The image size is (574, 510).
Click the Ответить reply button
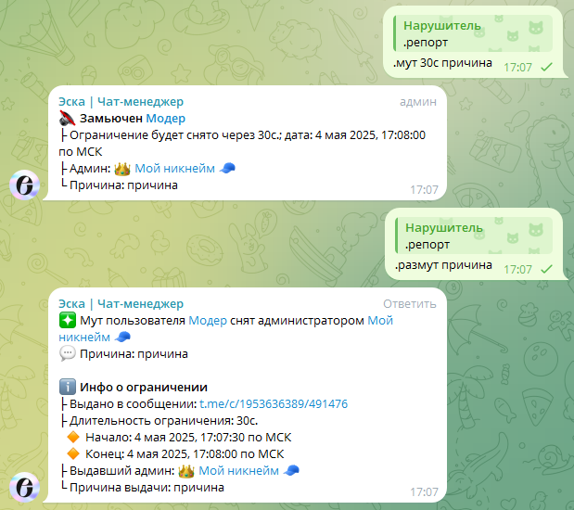[x=410, y=303]
